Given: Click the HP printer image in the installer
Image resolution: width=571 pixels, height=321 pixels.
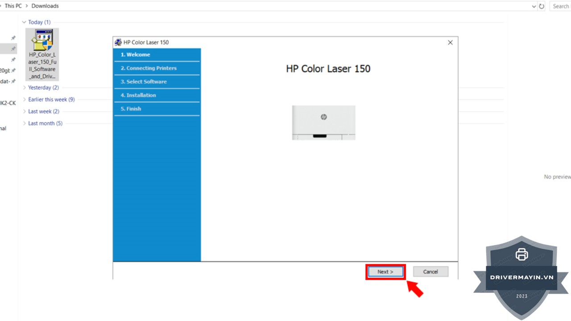Looking at the screenshot, I should pyautogui.click(x=323, y=123).
